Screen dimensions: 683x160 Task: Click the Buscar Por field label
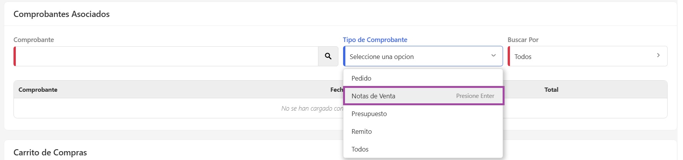click(523, 40)
